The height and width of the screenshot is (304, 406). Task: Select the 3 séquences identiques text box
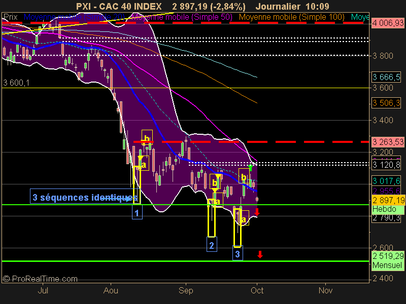tap(85, 197)
